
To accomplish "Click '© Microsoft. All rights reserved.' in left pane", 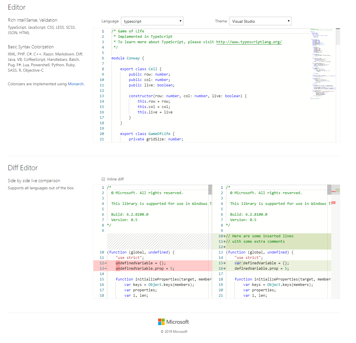I will 147,193.
